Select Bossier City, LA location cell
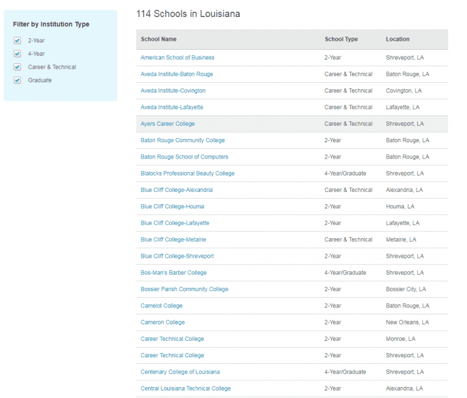Image resolution: width=467 pixels, height=398 pixels. [406, 289]
